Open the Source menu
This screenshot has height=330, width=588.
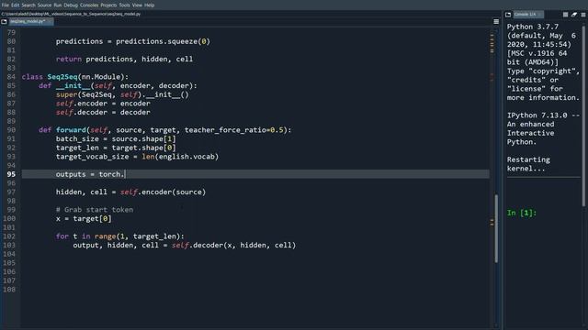pos(44,5)
